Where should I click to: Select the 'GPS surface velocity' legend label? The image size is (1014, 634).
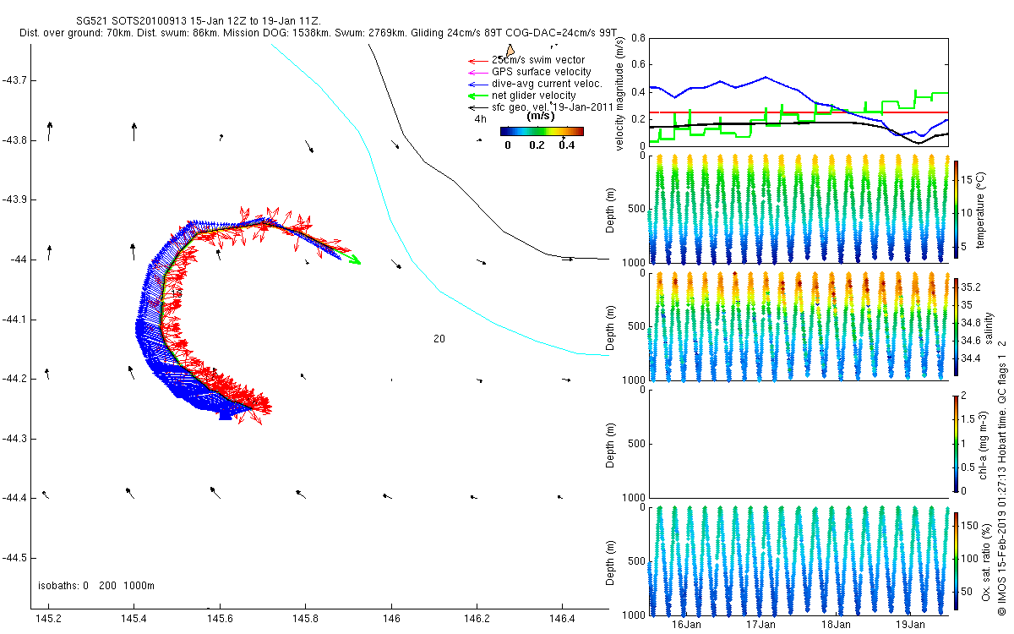click(542, 73)
